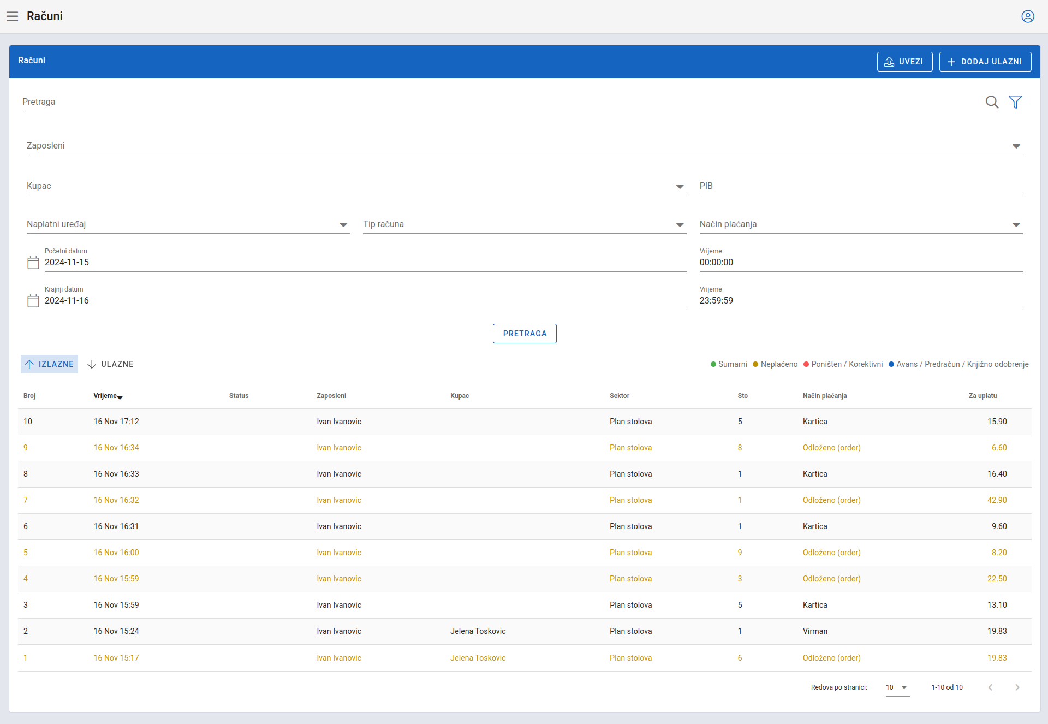Sort by Sto column header
The image size is (1048, 724).
coord(743,396)
